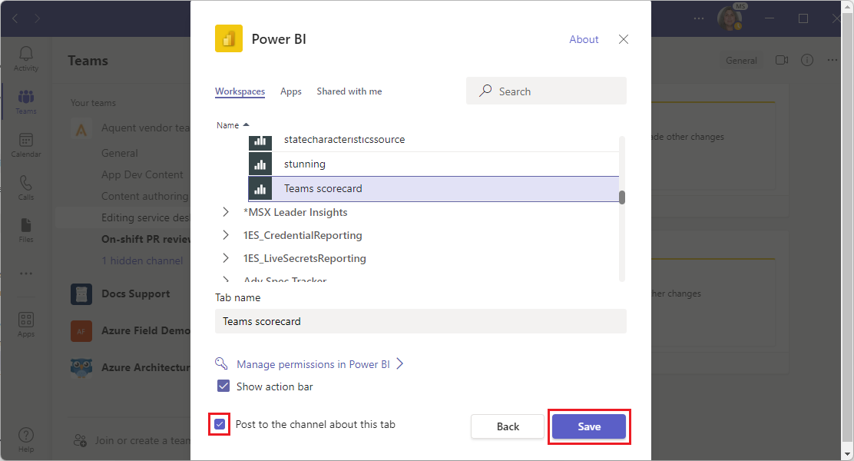Open the Editing service desk channel
Image resolution: width=854 pixels, height=461 pixels.
point(145,217)
